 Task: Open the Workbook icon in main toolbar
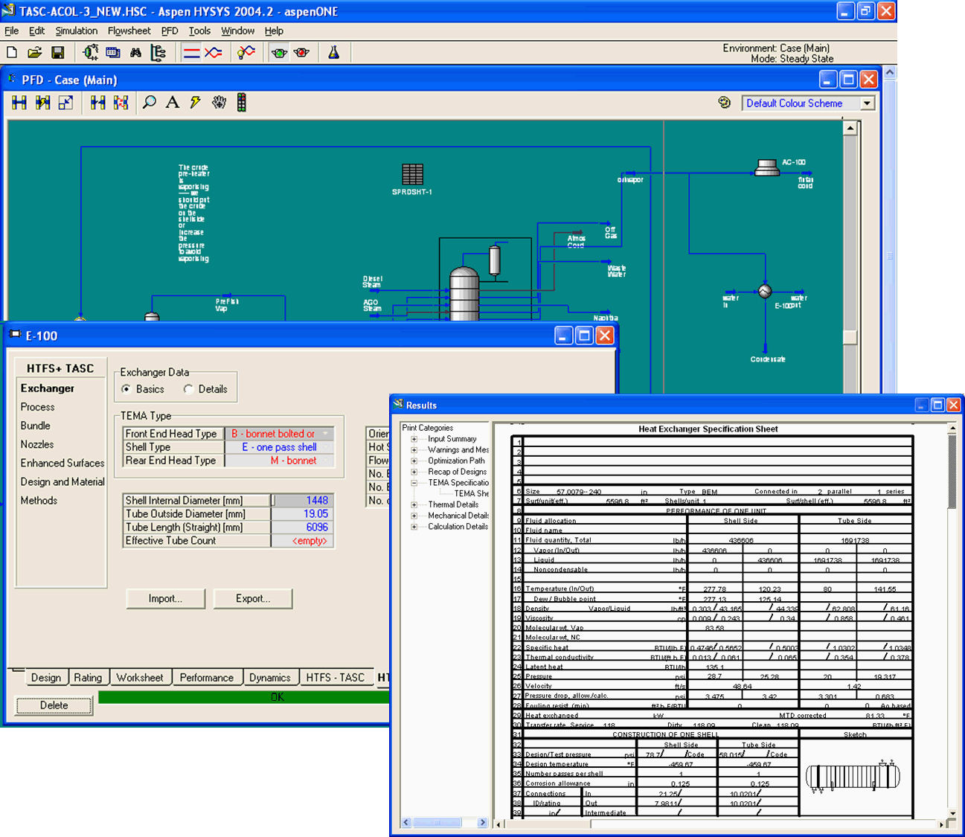click(113, 52)
